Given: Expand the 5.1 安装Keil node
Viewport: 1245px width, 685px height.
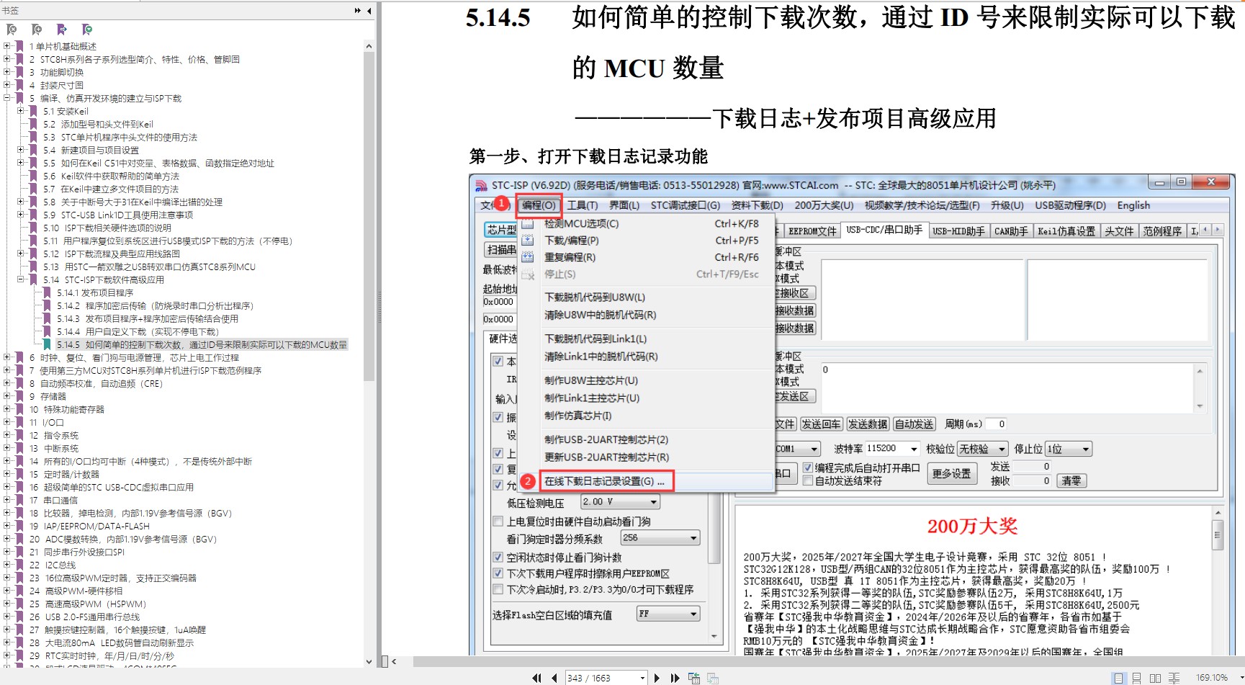Looking at the screenshot, I should [21, 111].
